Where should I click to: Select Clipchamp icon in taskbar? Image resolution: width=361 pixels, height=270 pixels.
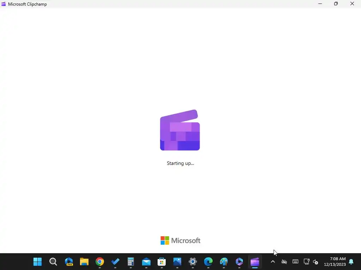coord(255,262)
